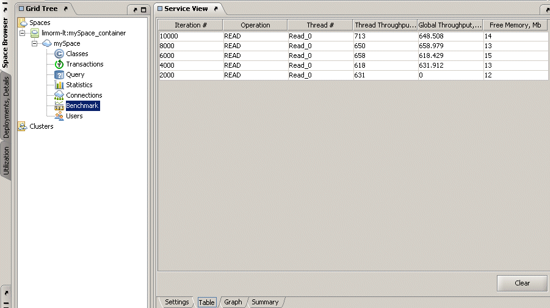Maximize the Grid Tree panel

point(143,10)
